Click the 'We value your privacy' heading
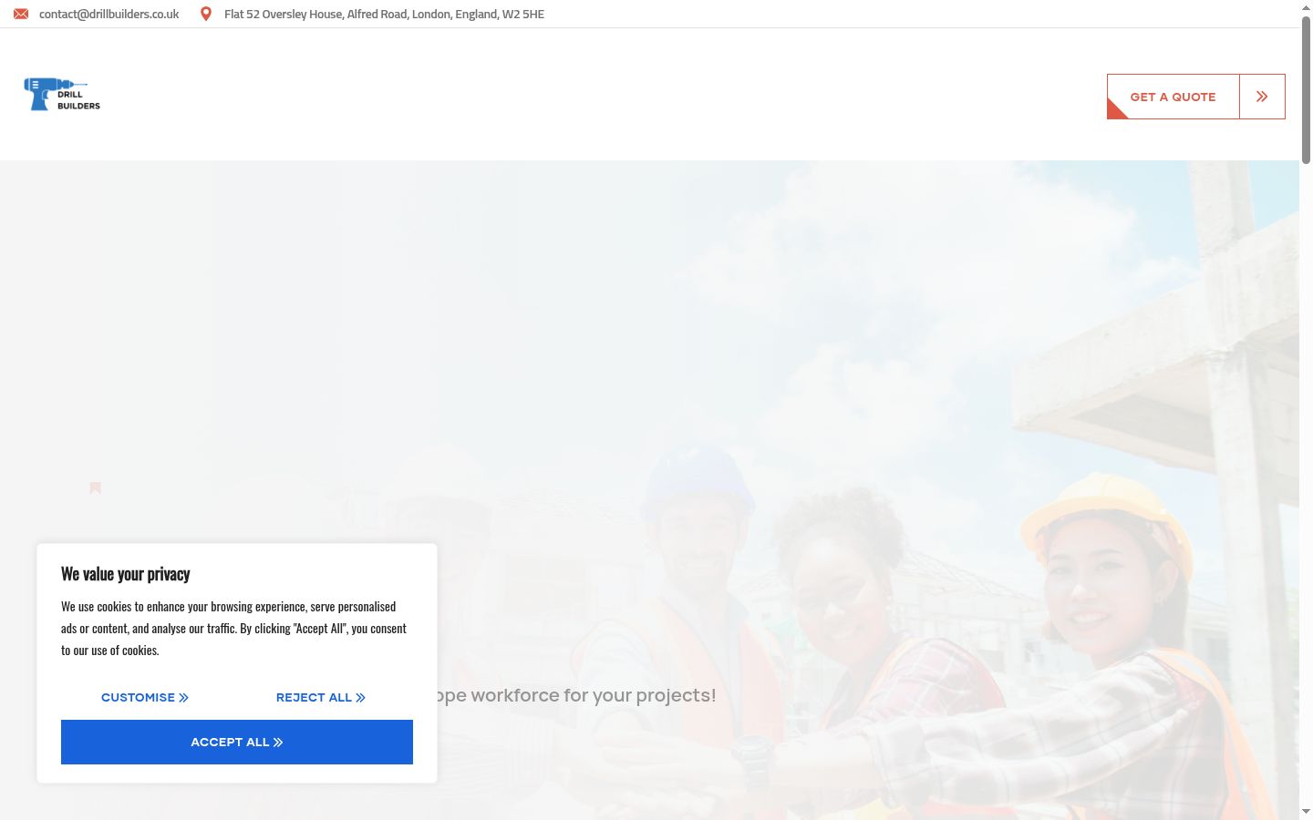Image resolution: width=1313 pixels, height=820 pixels. click(126, 574)
